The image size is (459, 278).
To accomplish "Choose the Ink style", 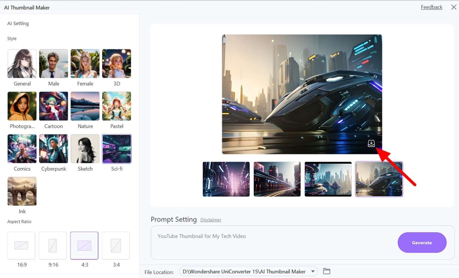I will (x=22, y=191).
